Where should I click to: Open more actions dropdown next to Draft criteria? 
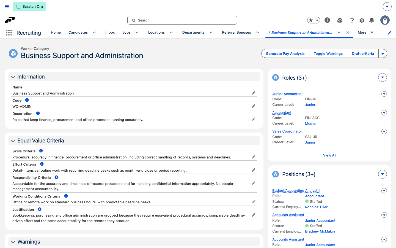pos(383,54)
